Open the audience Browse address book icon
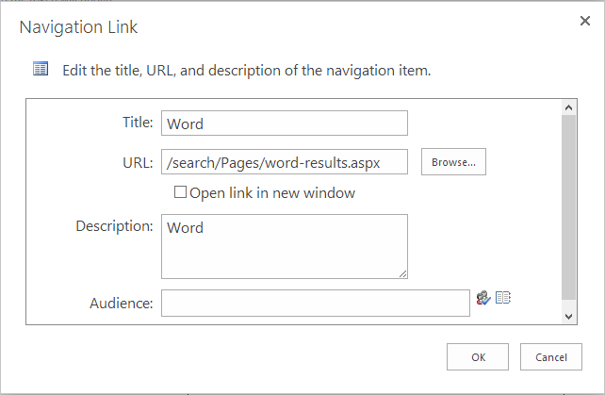 [503, 298]
